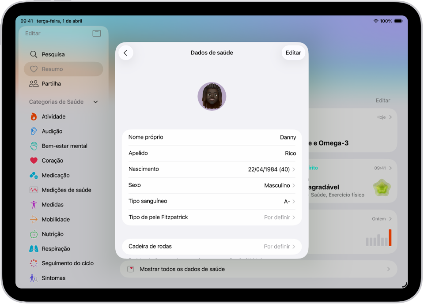The height and width of the screenshot is (304, 424).
Task: Click the Medicação pills icon
Action: (x=34, y=175)
